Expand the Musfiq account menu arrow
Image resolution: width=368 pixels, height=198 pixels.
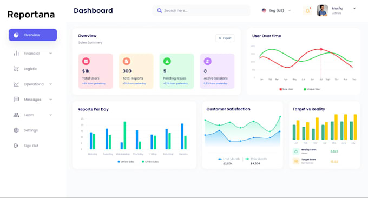coord(354,8)
